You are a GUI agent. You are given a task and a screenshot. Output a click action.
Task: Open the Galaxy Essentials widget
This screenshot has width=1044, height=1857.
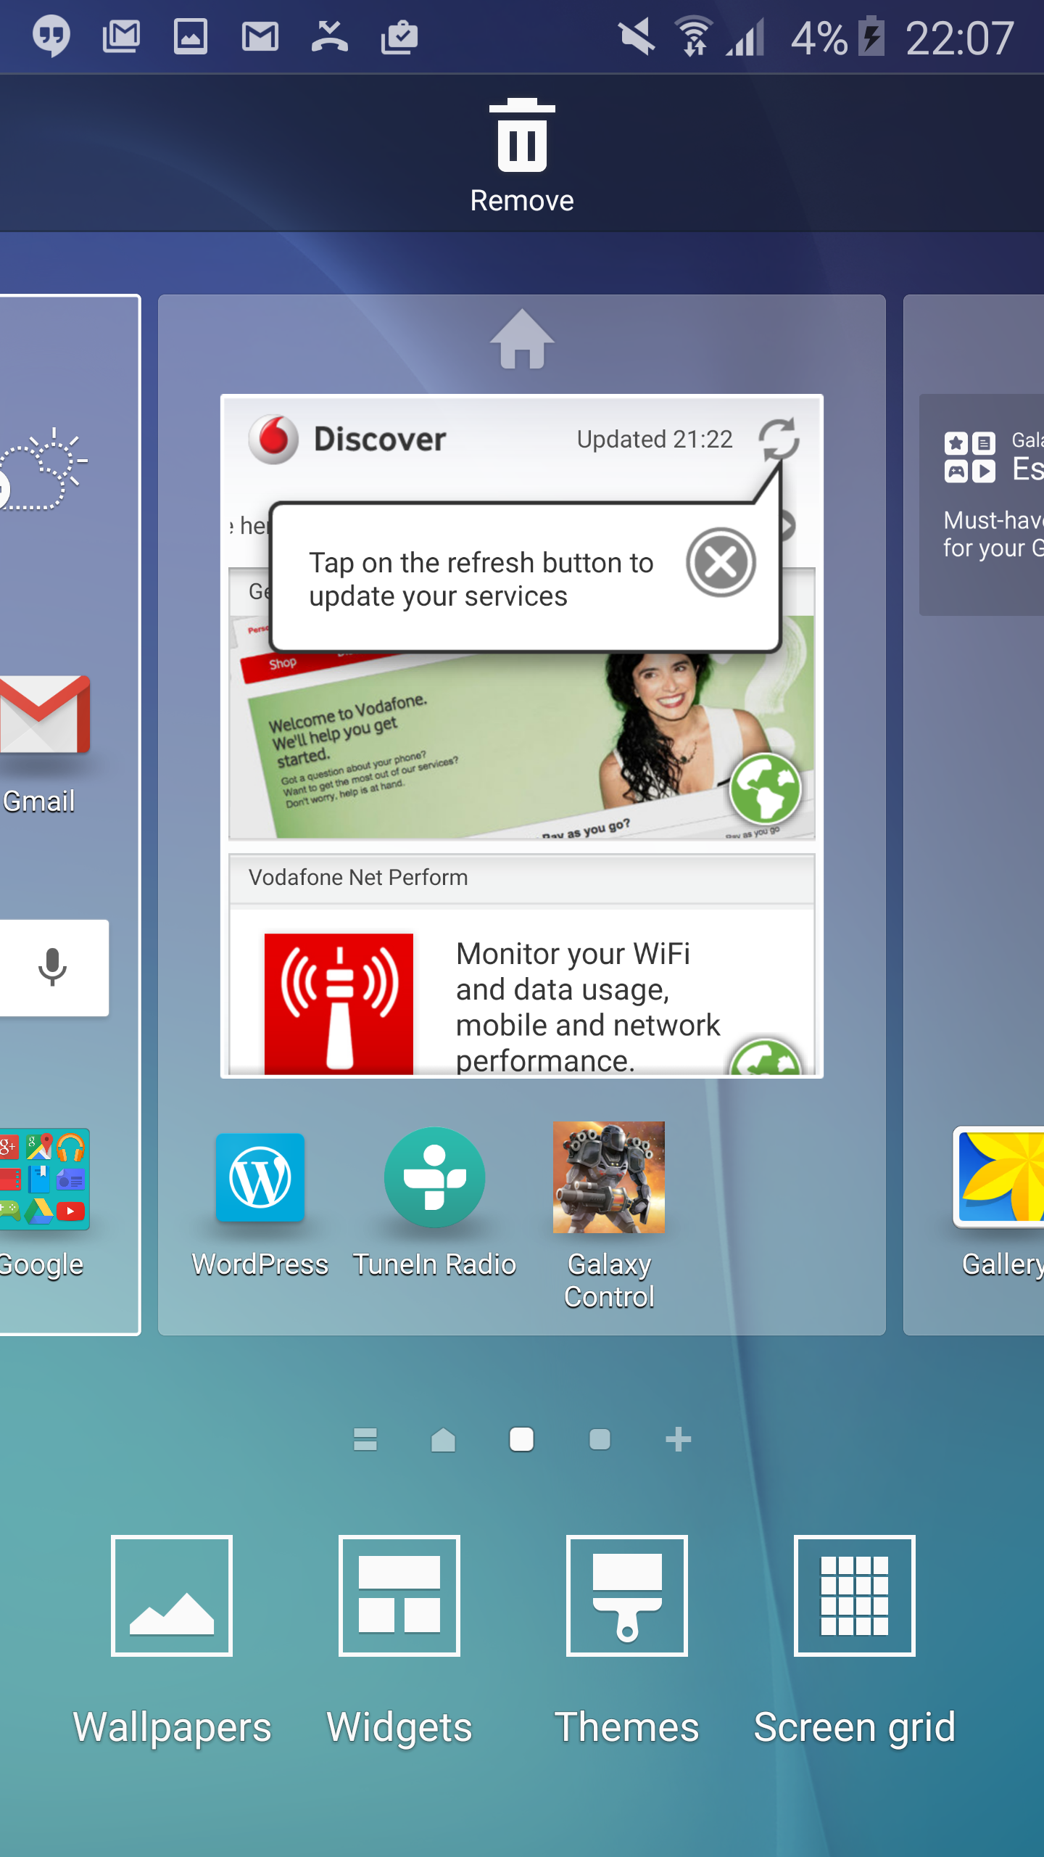(x=982, y=505)
